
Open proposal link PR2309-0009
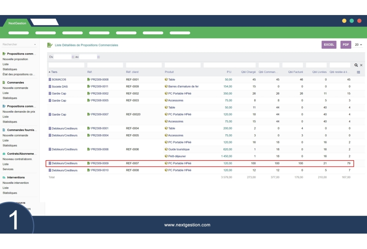pos(99,163)
